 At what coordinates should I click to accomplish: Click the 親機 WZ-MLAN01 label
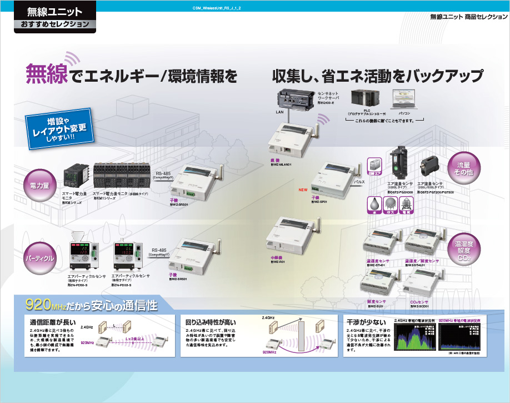(281, 162)
